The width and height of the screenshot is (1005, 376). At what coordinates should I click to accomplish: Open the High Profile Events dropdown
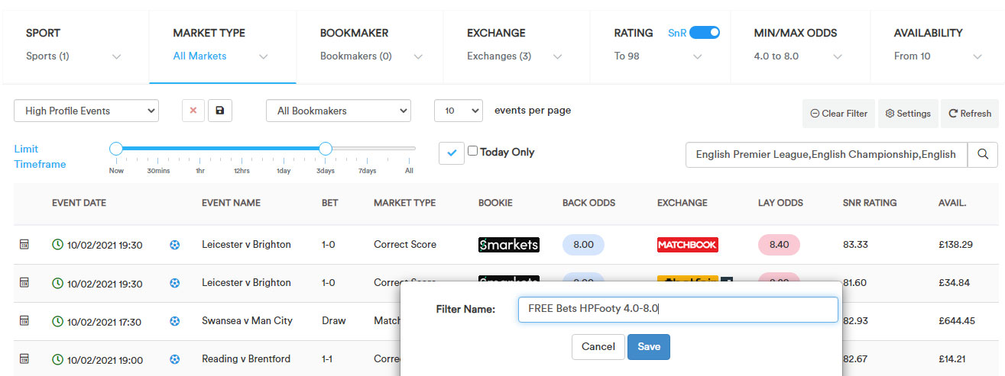tap(86, 111)
